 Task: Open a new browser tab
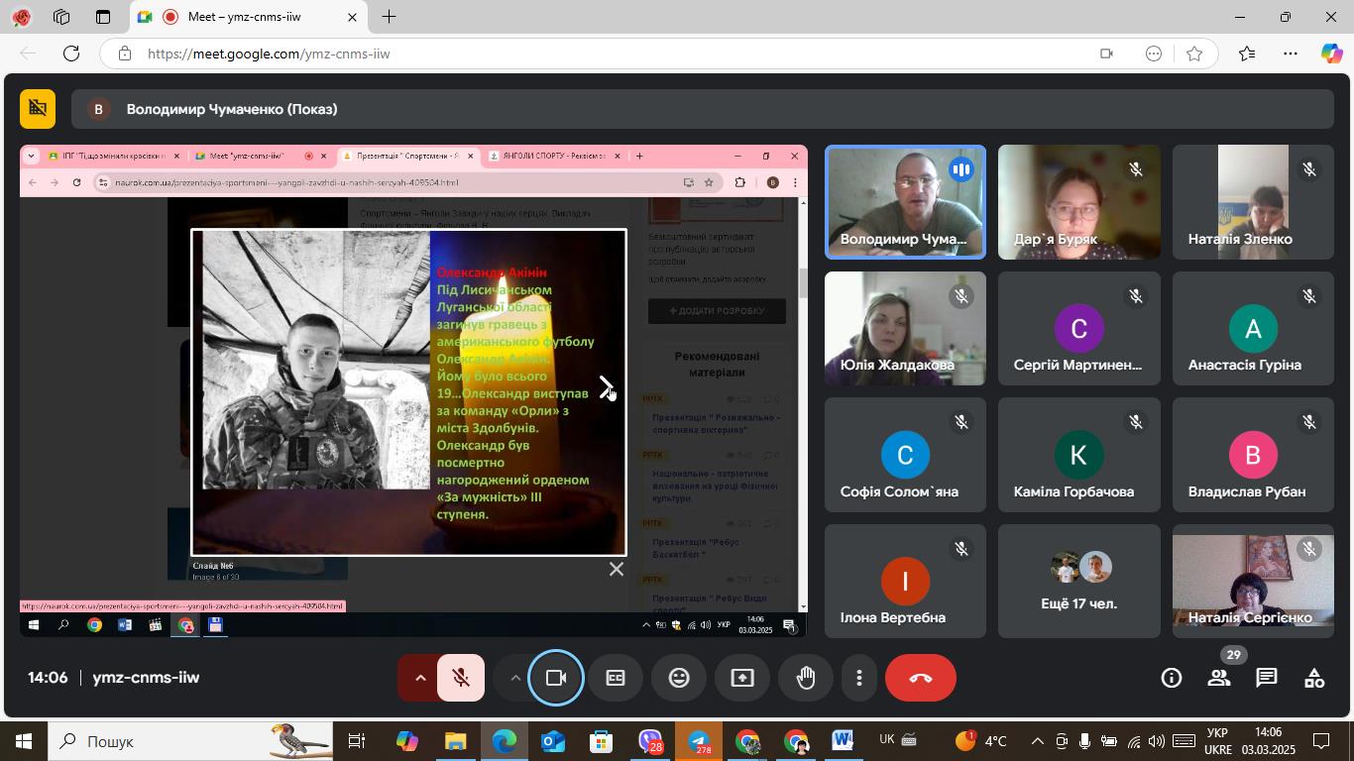tap(390, 17)
